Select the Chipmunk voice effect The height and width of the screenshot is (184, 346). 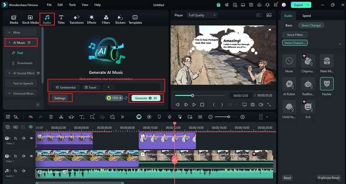pos(308,63)
